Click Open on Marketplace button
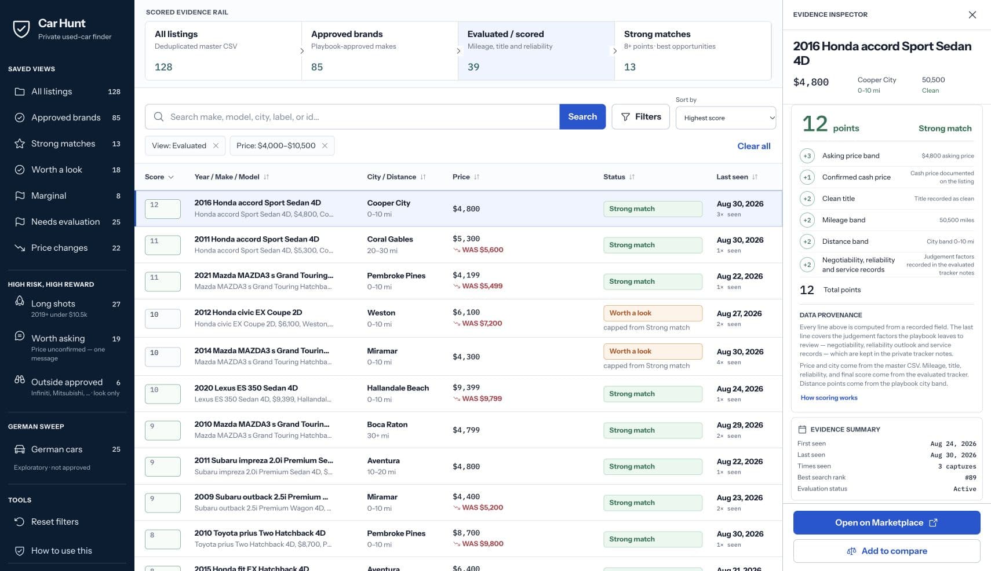 pyautogui.click(x=886, y=523)
